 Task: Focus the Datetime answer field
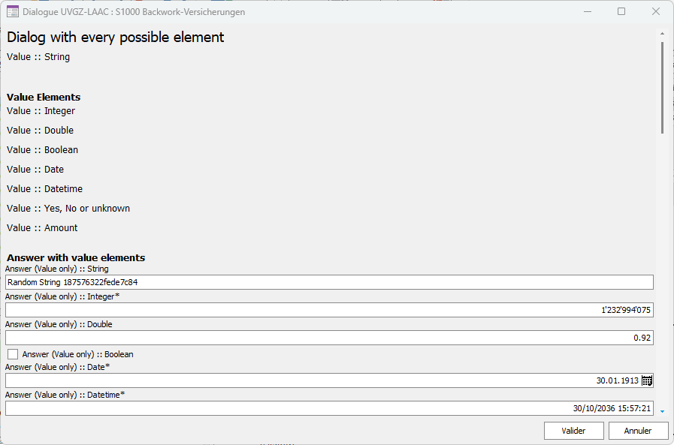pyautogui.click(x=329, y=408)
